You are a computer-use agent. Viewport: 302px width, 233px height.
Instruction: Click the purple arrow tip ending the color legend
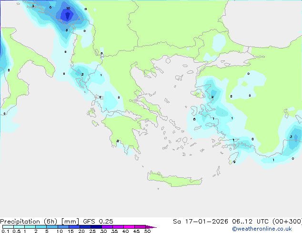tap(151, 227)
